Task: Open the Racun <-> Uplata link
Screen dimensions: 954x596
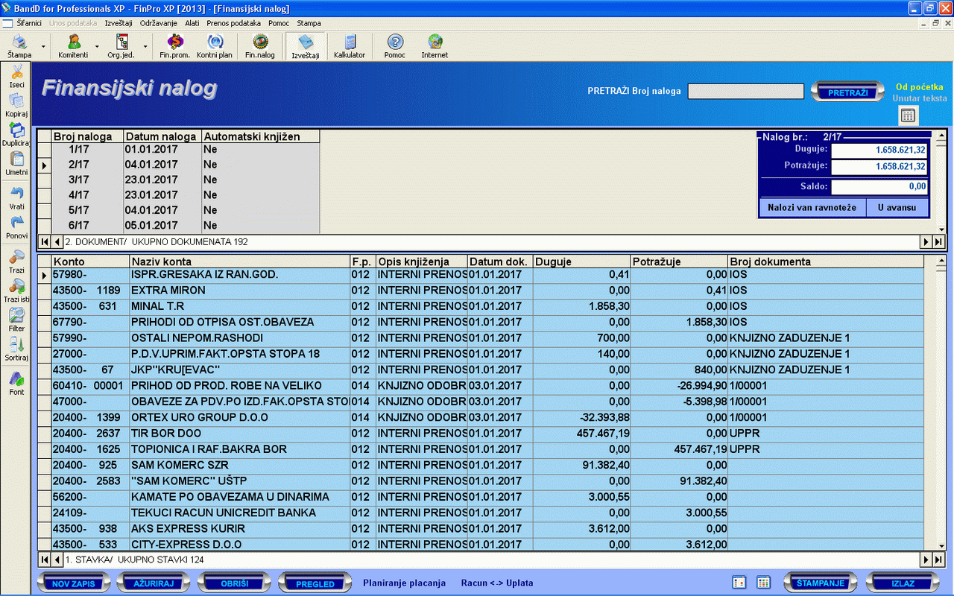Action: (x=497, y=583)
